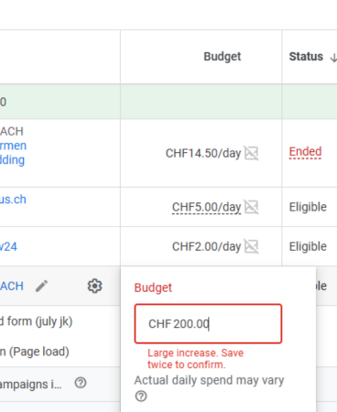Click the pencil edit icon beside ACH
Viewport: 337px width, 412px height.
(41, 286)
